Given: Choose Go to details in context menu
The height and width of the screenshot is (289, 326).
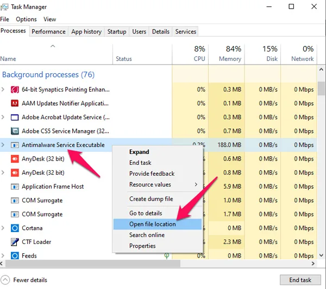Looking at the screenshot, I should (158, 213).
